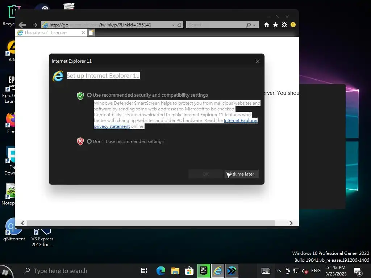Image resolution: width=371 pixels, height=278 pixels.
Task: Open Epic Games Launcher taskbar icon
Action: click(x=204, y=271)
